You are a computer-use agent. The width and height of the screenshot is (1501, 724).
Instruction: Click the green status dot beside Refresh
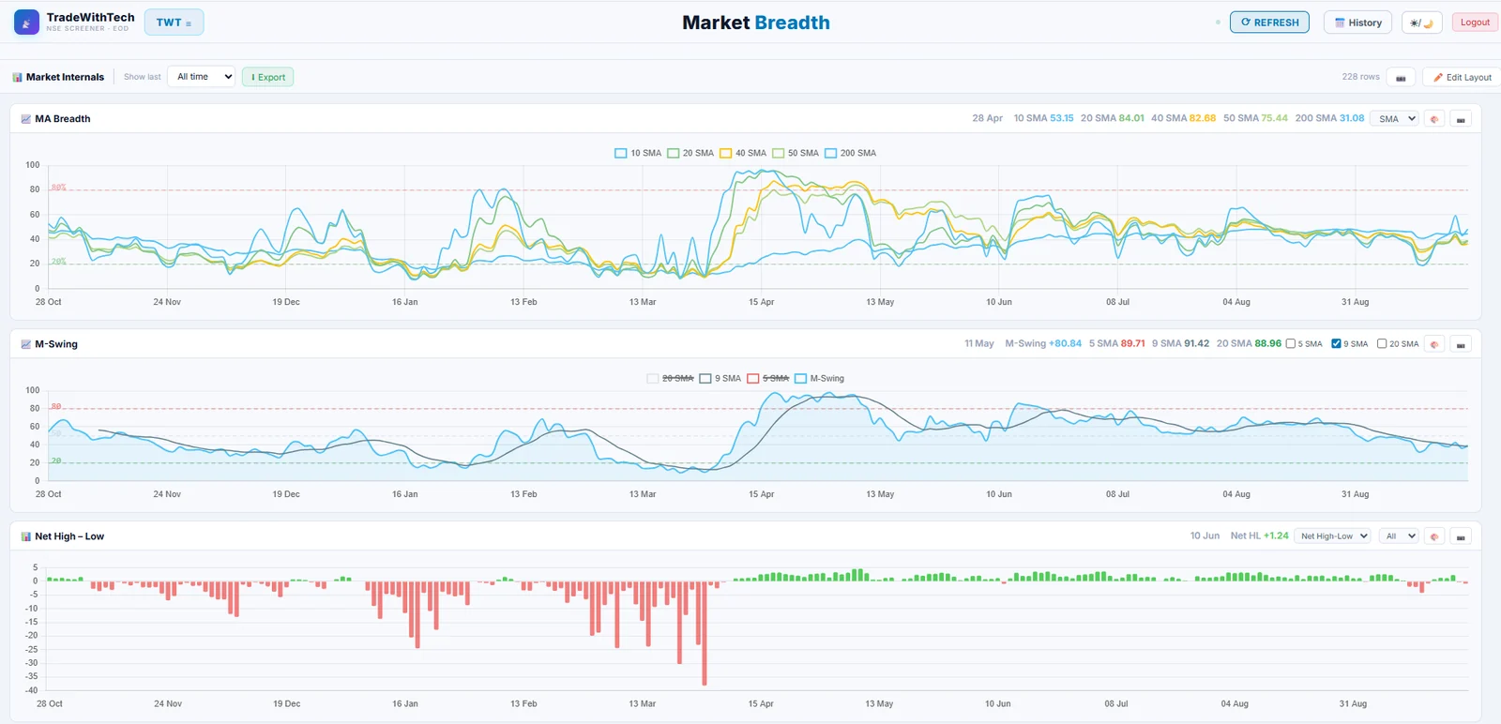click(1218, 23)
